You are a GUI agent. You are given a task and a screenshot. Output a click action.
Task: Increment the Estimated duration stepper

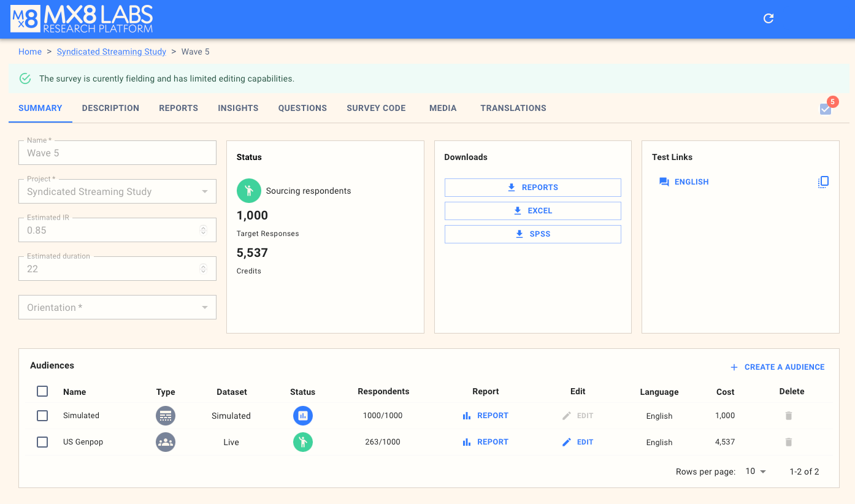click(204, 266)
